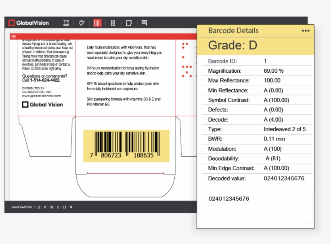Open the braille inspection tool in top toolbar
Viewport: 331px width, 244px height.
[113, 23]
